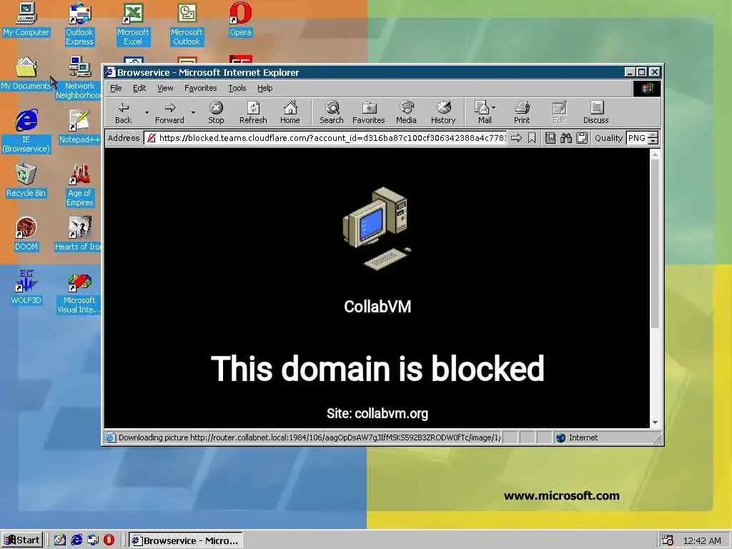Select the Hearts of Iron shortcut

pyautogui.click(x=79, y=234)
